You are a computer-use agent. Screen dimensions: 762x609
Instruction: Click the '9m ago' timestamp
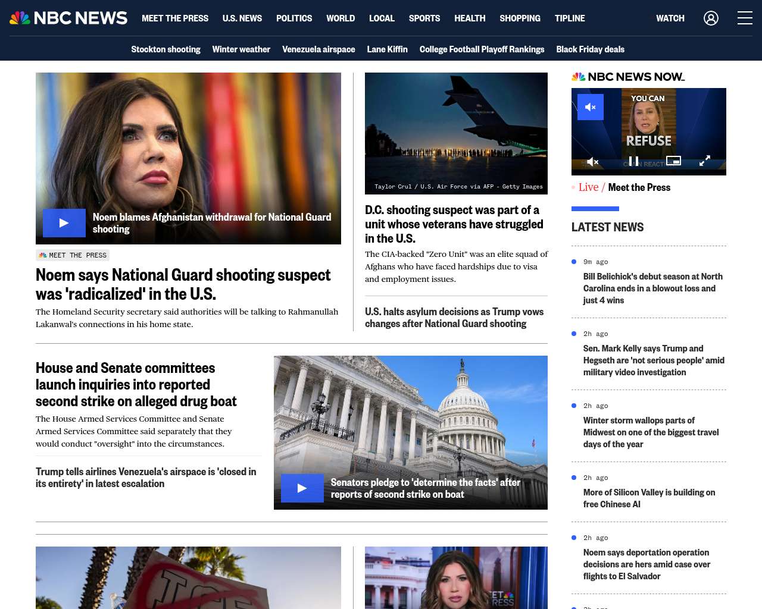pyautogui.click(x=596, y=262)
